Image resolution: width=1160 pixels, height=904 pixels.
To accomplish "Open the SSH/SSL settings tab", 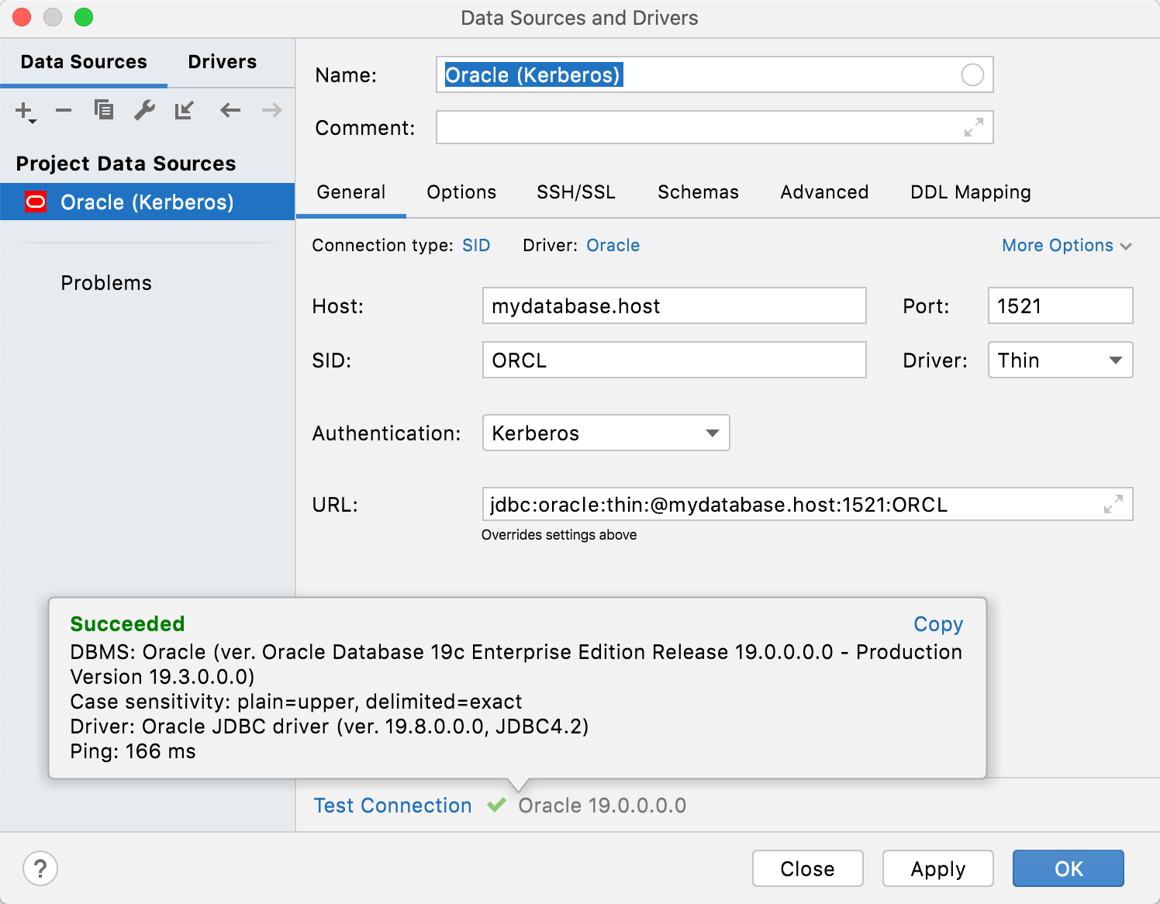I will coord(575,192).
